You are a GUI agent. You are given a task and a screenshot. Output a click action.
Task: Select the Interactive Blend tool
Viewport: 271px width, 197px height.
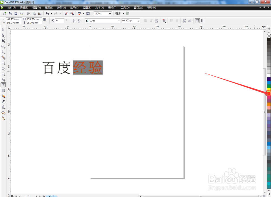[x=3, y=96]
